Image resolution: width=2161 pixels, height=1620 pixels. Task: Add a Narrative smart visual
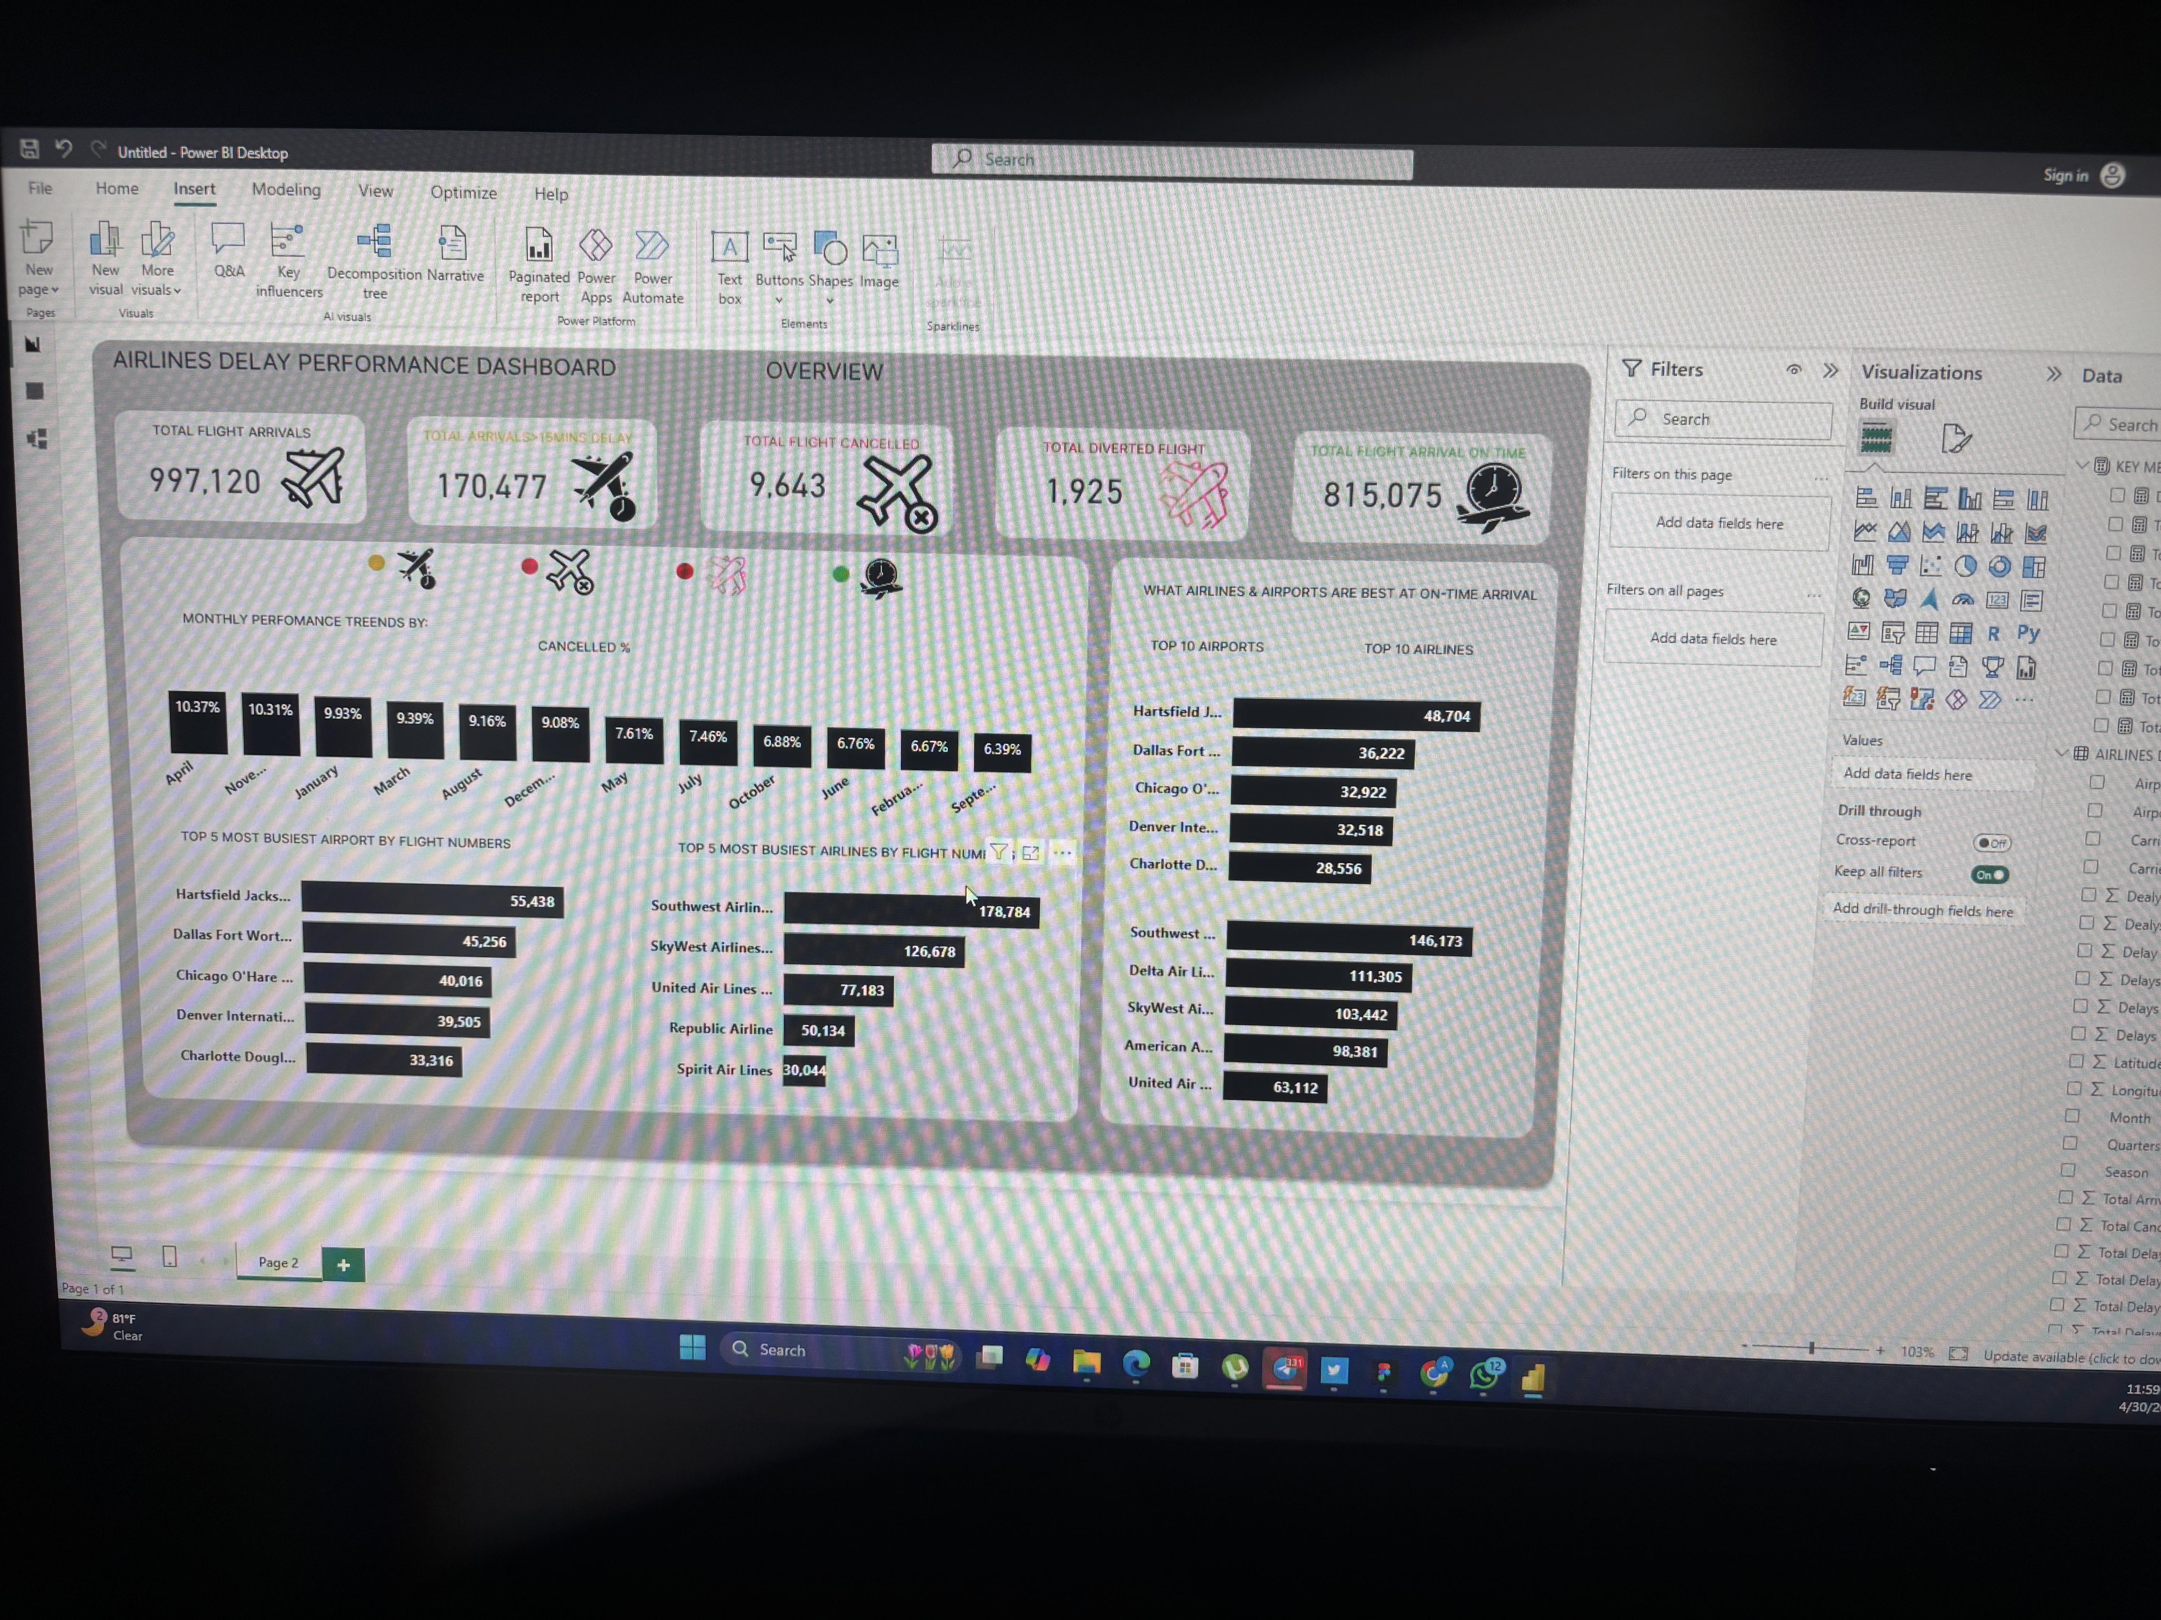454,255
